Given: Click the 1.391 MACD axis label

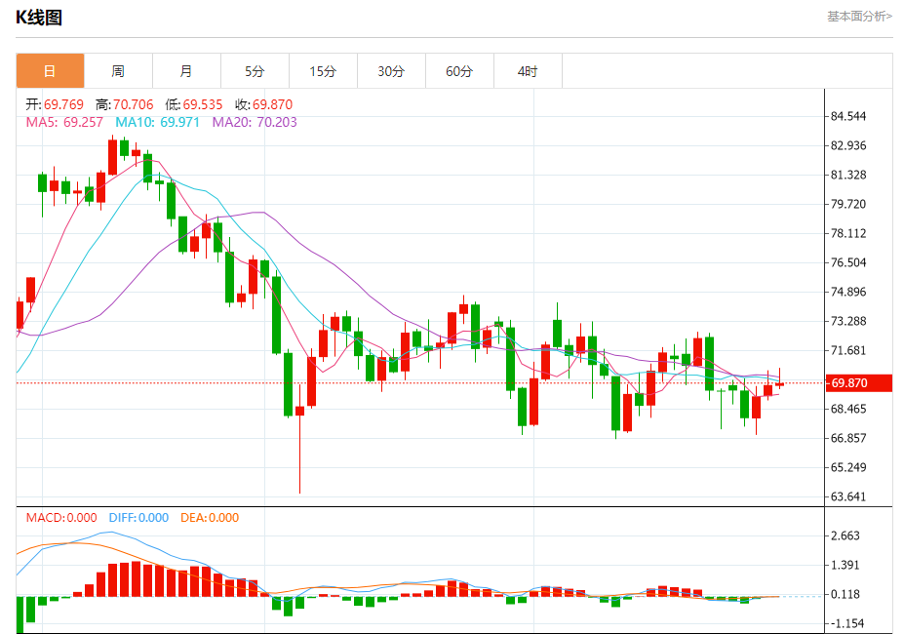Looking at the screenshot, I should tap(845, 565).
